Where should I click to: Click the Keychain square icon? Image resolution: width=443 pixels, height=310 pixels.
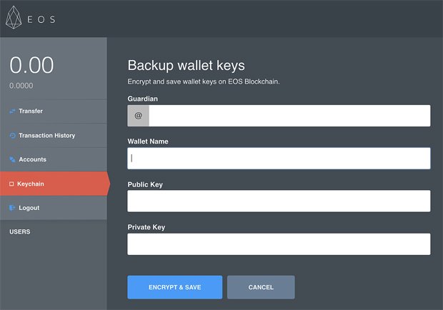point(11,184)
